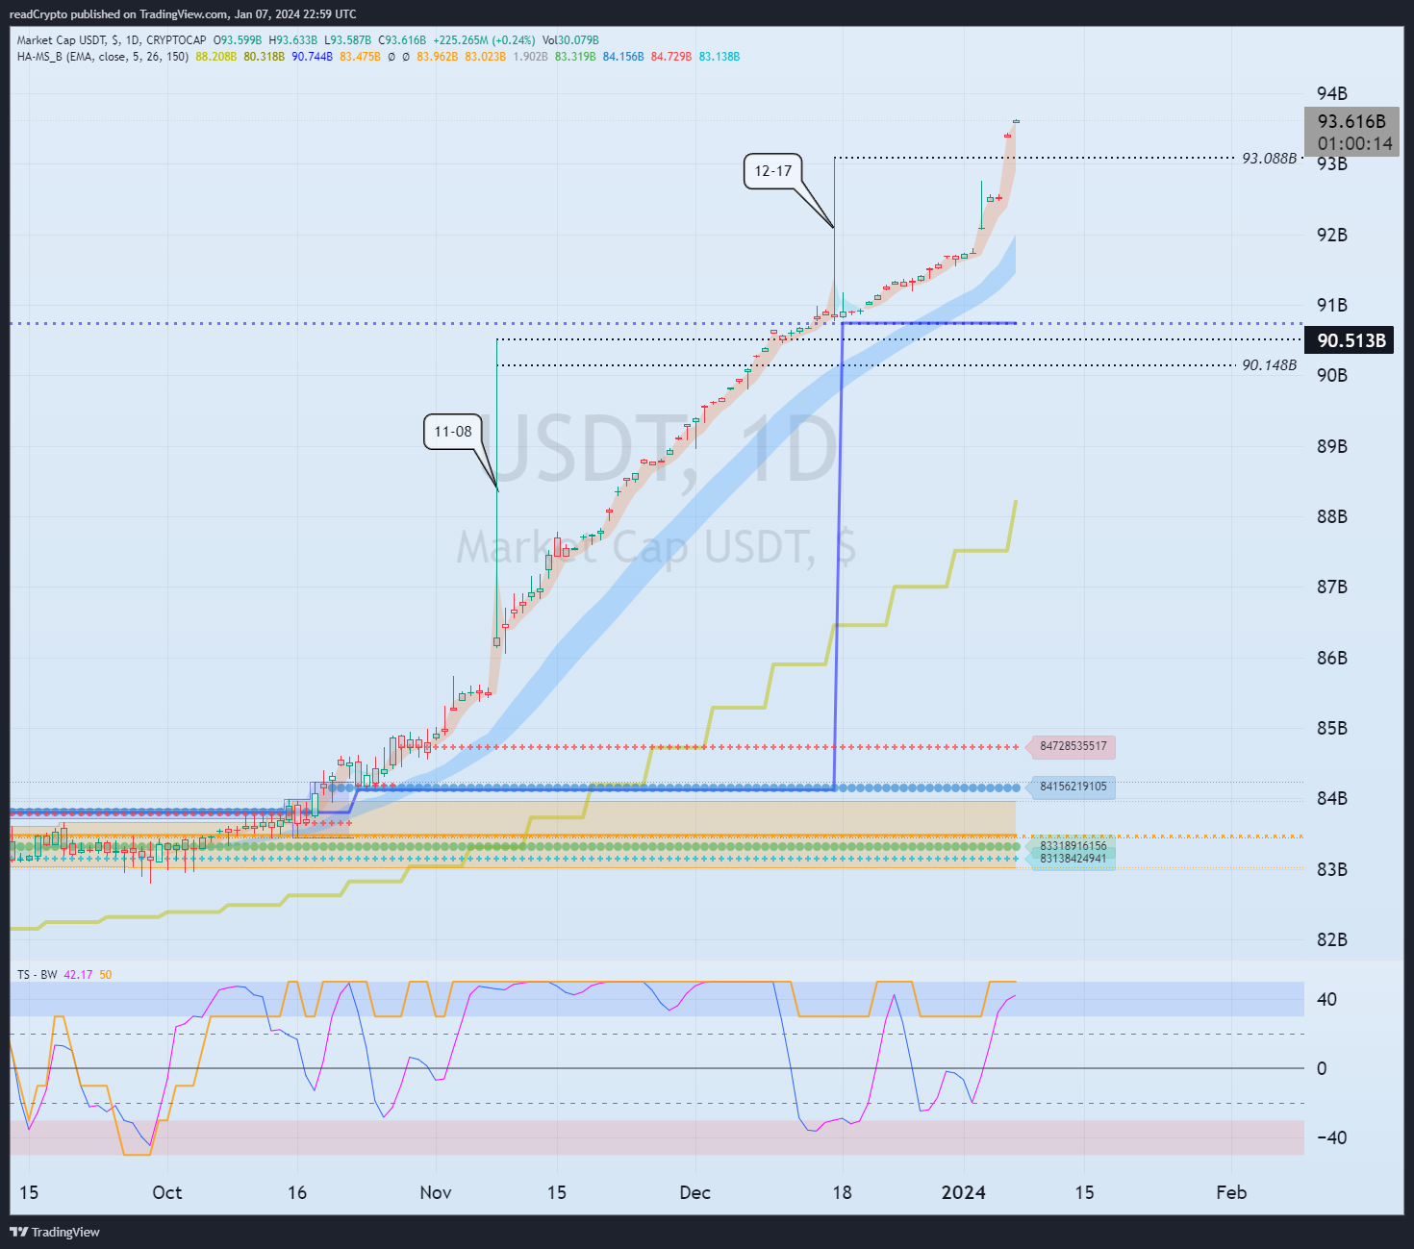Click the 86B price scale tick
The width and height of the screenshot is (1414, 1249).
coord(1332,658)
